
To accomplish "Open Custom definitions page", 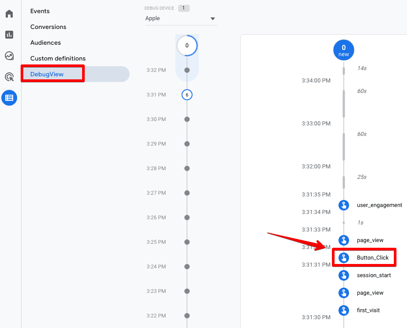I will click(x=58, y=58).
